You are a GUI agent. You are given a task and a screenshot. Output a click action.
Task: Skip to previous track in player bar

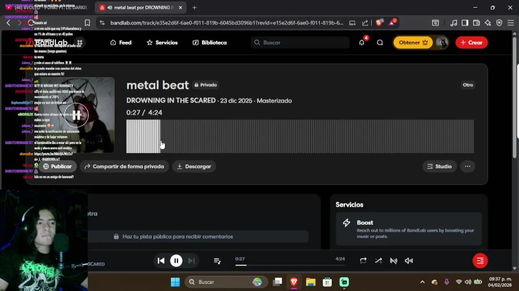point(161,261)
